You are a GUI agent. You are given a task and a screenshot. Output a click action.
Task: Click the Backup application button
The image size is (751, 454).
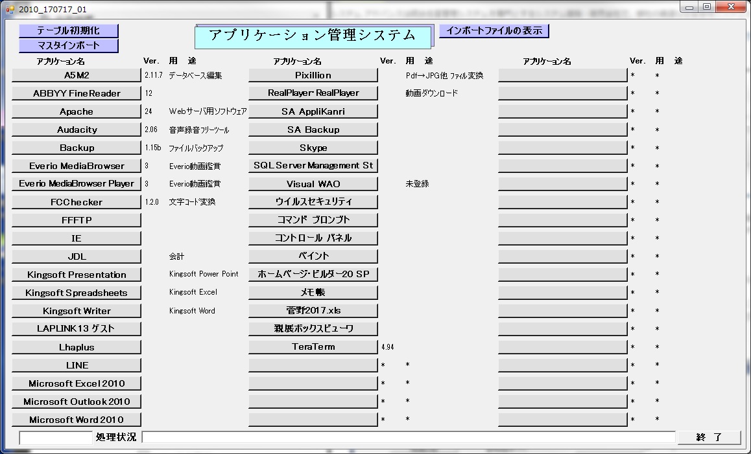tap(77, 148)
